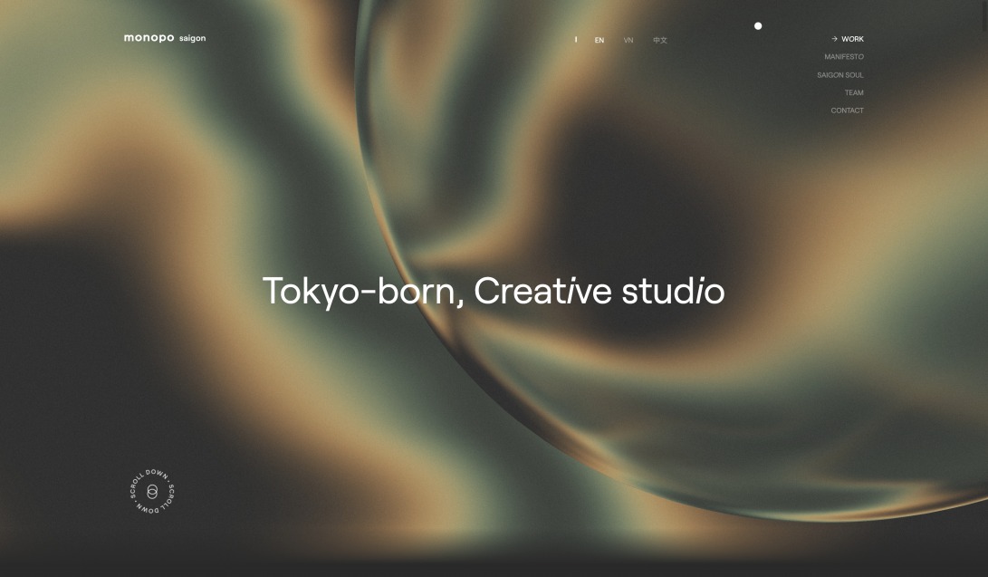
Task: Click the "saigon" text beside the logo
Action: (194, 38)
